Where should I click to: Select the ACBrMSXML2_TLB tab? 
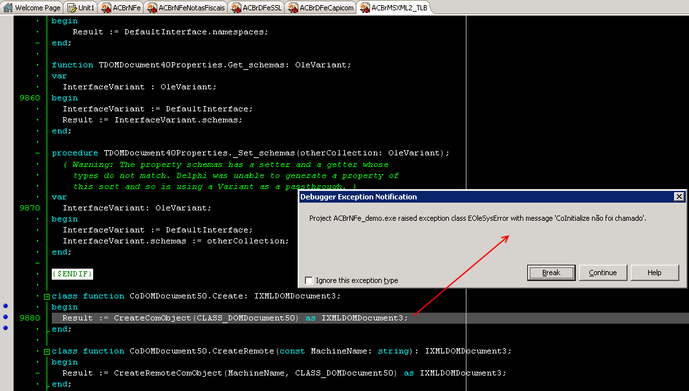point(394,8)
